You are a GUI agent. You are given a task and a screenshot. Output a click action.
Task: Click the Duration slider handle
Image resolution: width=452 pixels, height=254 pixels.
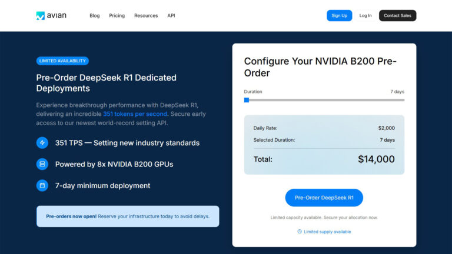pyautogui.click(x=247, y=100)
